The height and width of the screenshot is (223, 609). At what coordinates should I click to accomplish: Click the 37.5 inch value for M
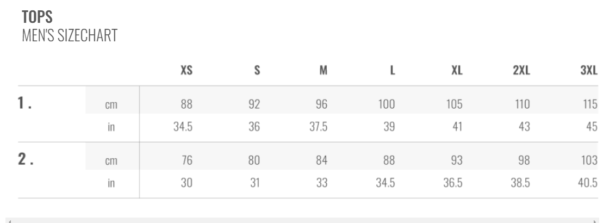click(x=322, y=126)
